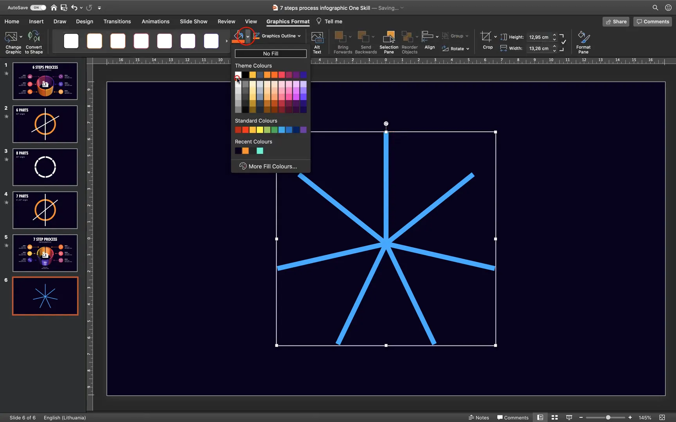Image resolution: width=676 pixels, height=422 pixels.
Task: Open the Slide Show tab
Action: [x=193, y=21]
